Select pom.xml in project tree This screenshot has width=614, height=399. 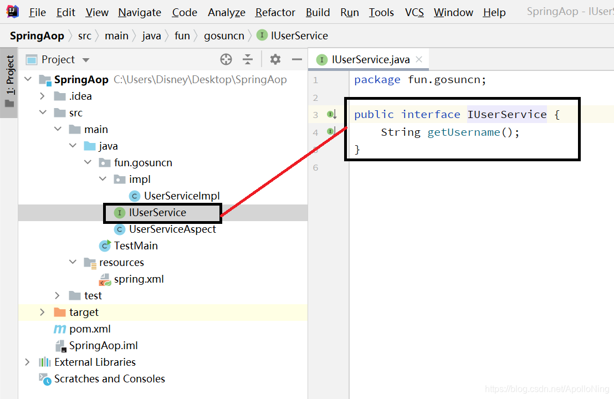(90, 329)
